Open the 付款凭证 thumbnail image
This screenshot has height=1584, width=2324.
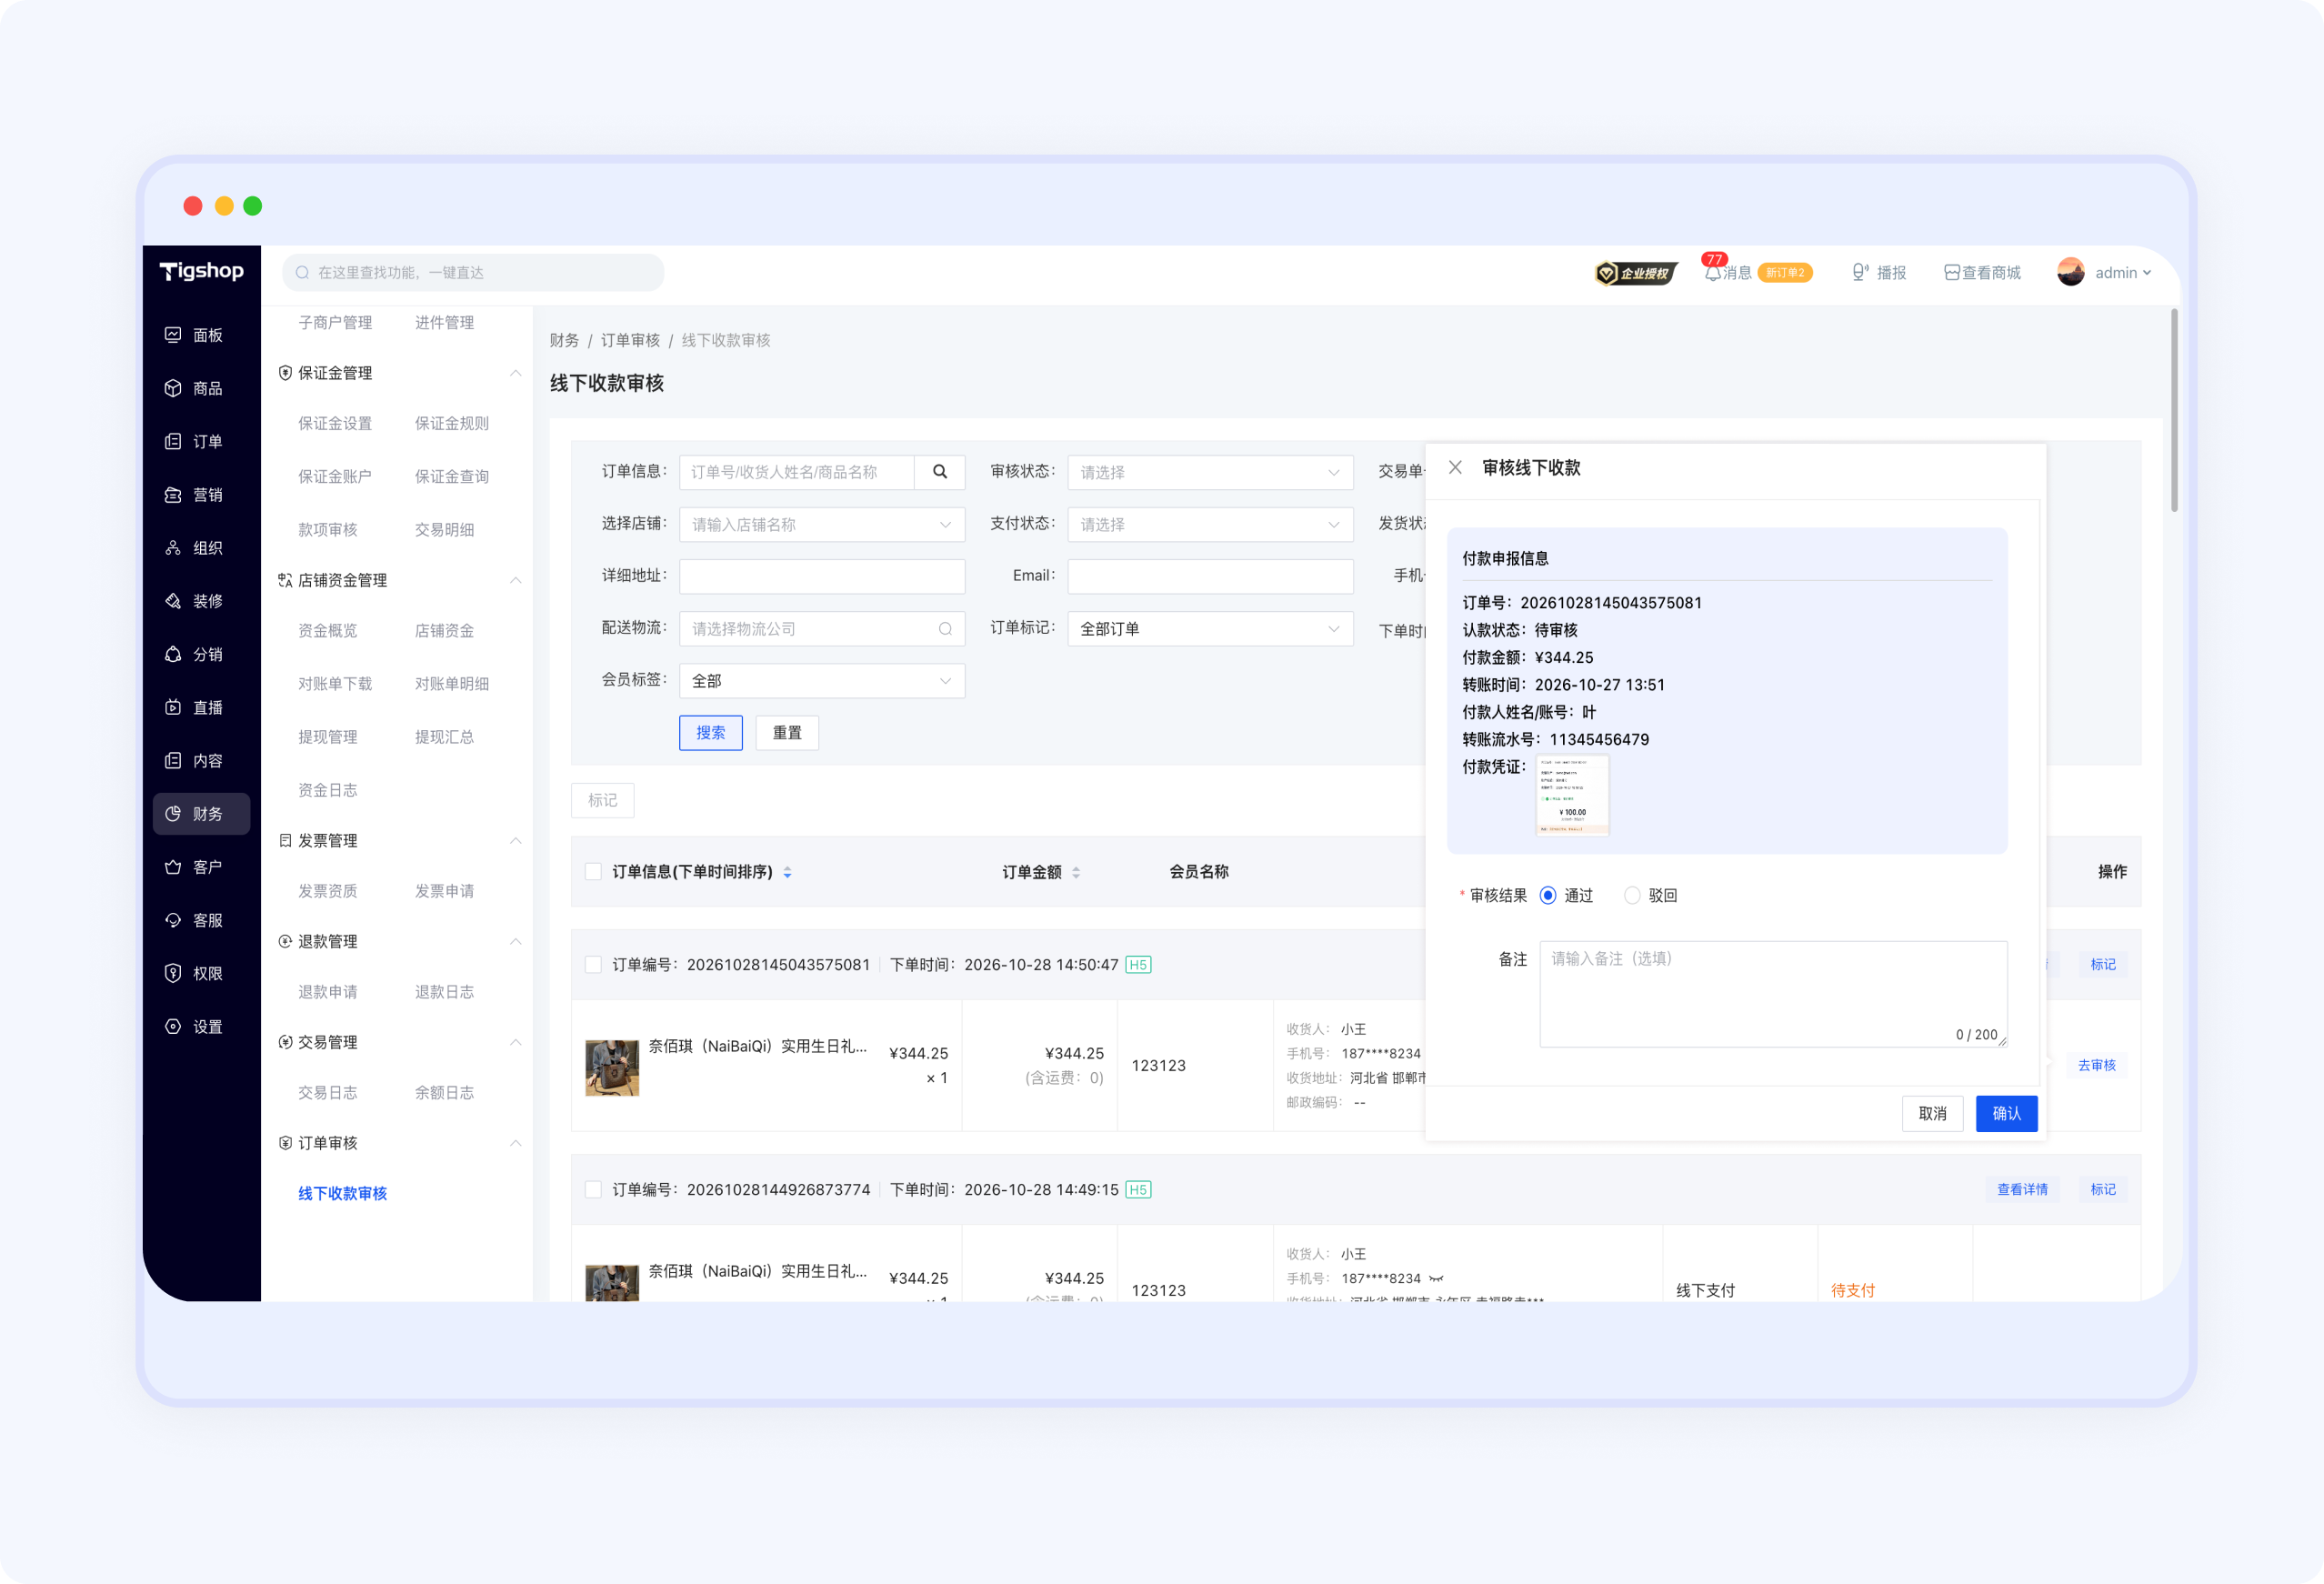pos(1572,796)
